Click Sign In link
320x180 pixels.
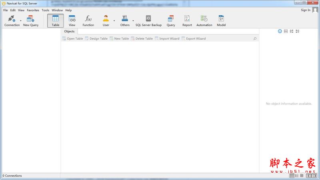(x=306, y=10)
